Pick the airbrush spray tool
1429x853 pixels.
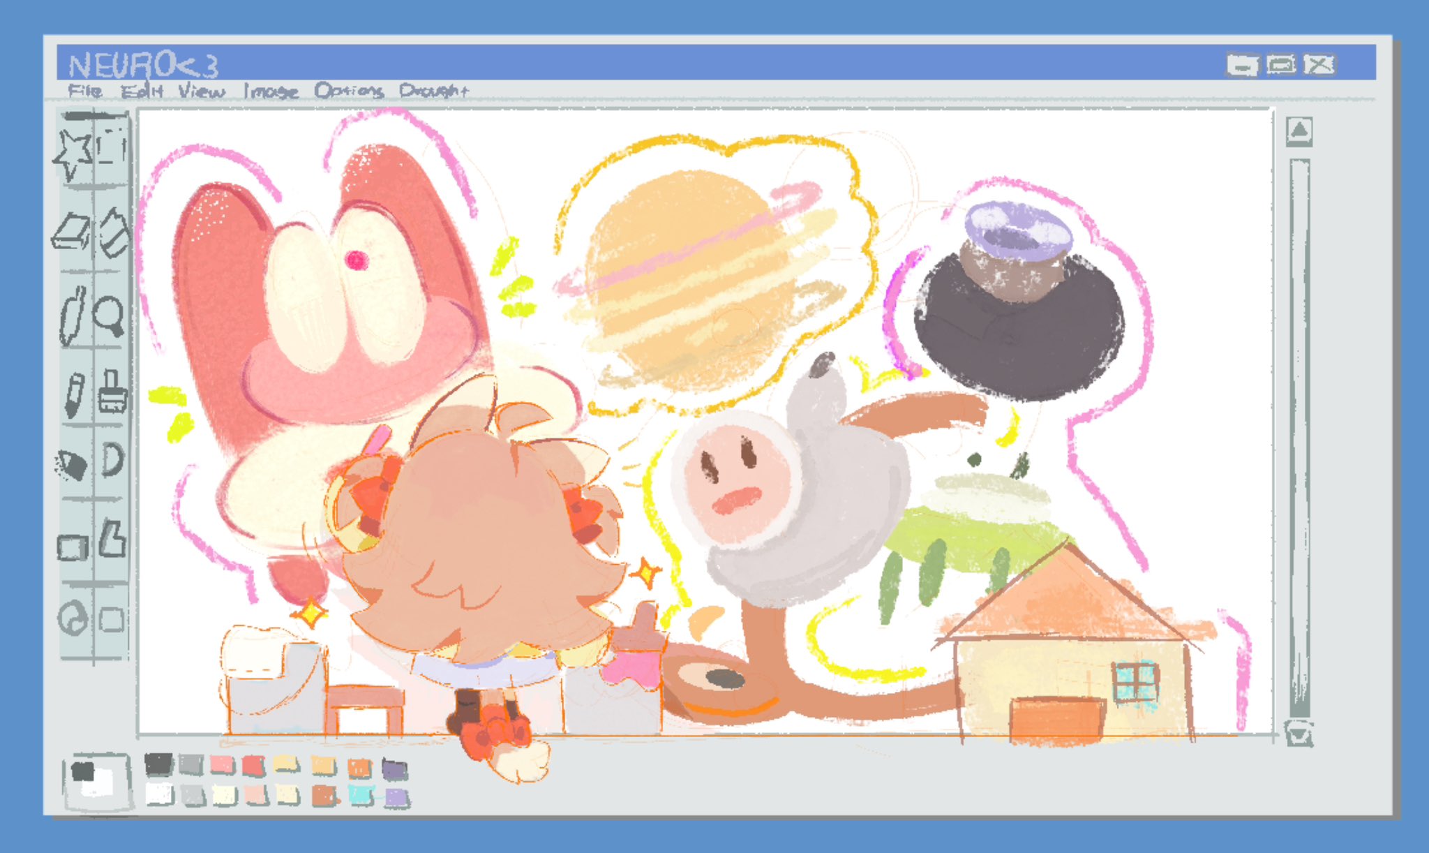72,465
